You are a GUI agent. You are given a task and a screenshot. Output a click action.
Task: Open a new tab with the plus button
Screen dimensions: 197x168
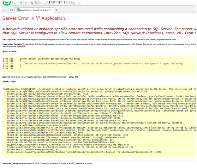56,10
